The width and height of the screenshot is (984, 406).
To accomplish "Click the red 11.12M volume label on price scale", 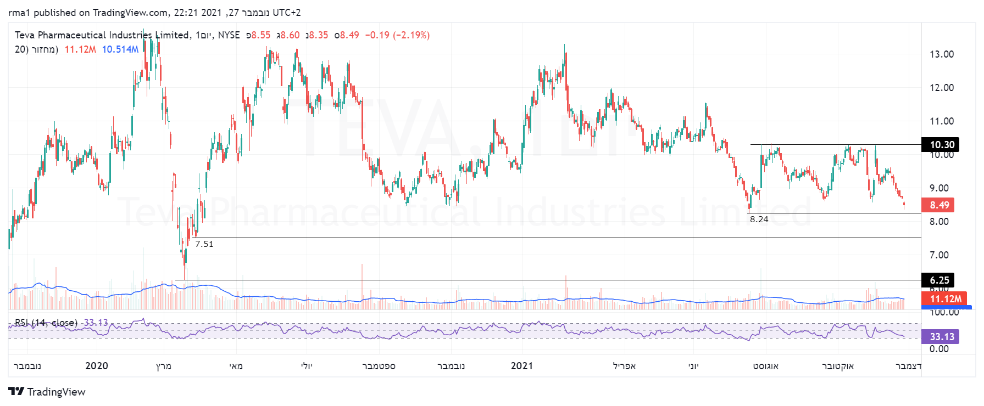I will (x=944, y=299).
